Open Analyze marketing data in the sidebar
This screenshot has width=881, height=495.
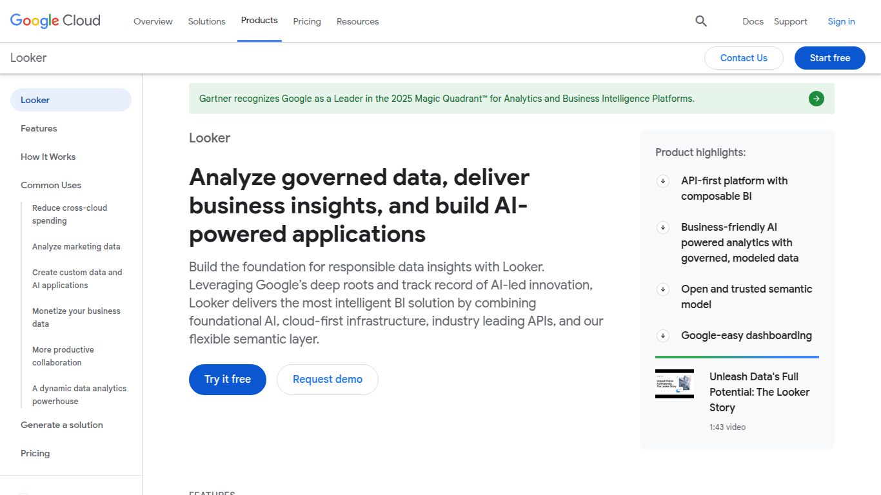[x=76, y=246]
